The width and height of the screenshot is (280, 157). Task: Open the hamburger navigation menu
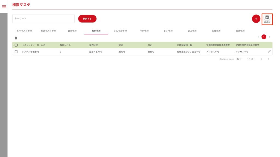point(4,7)
